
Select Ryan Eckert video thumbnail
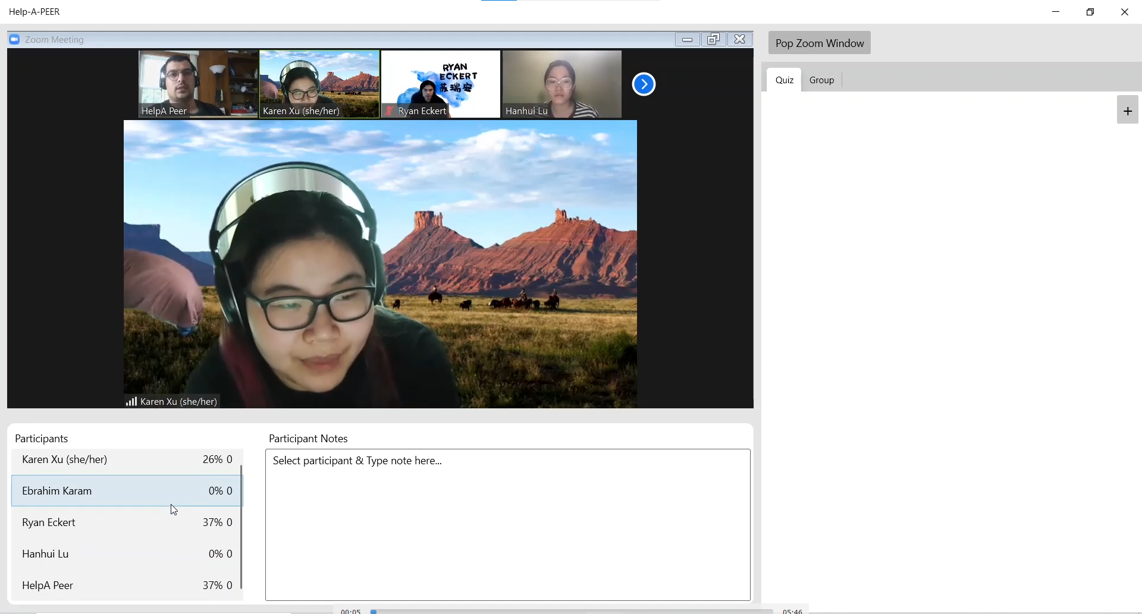(x=441, y=84)
